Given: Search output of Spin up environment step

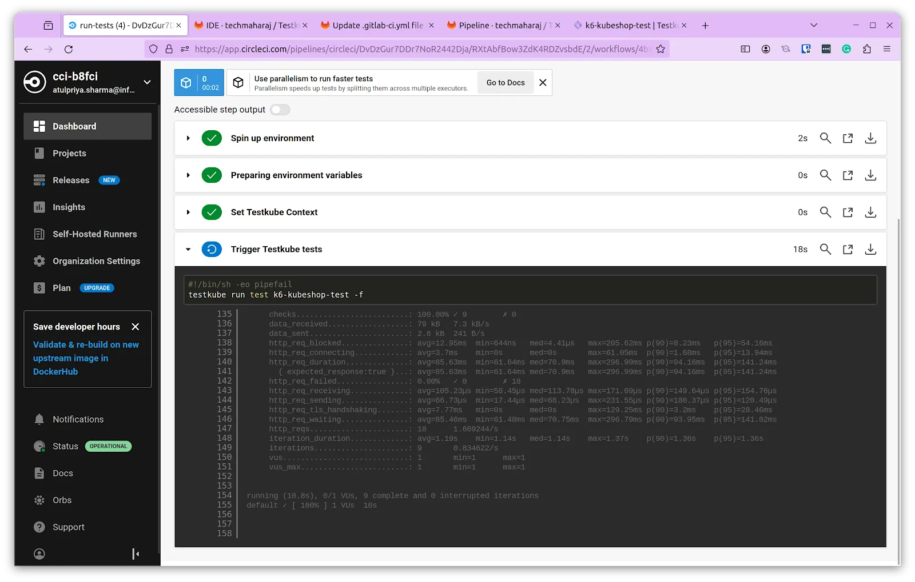Looking at the screenshot, I should [825, 138].
